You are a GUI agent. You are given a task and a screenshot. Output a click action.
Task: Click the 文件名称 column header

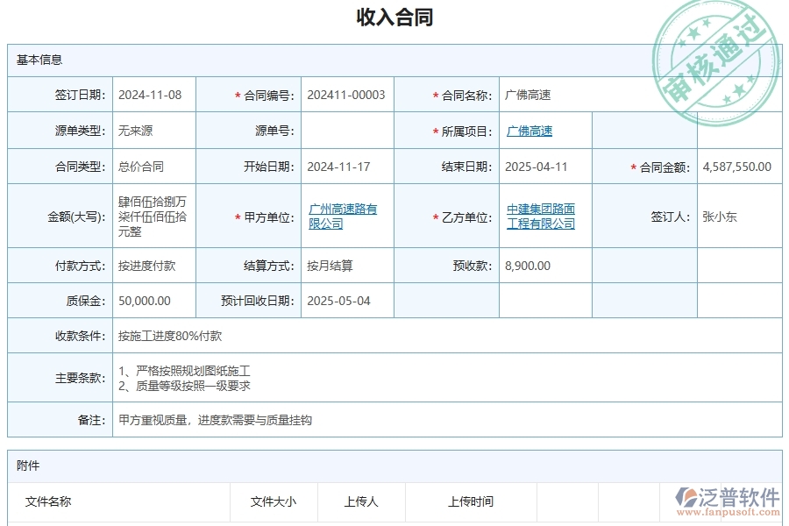(50, 502)
